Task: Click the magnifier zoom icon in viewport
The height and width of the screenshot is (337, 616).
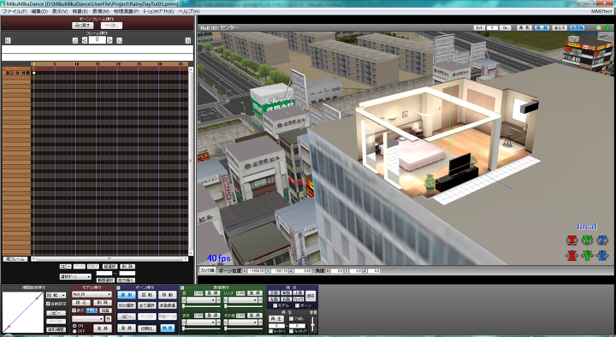Action: [x=599, y=28]
